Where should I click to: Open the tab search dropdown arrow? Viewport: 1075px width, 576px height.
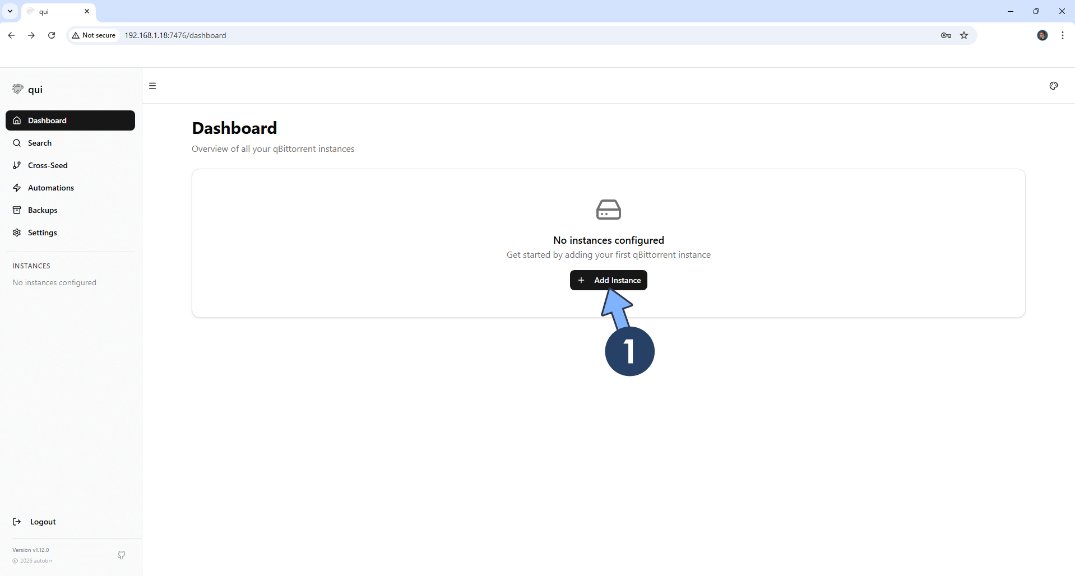click(10, 11)
